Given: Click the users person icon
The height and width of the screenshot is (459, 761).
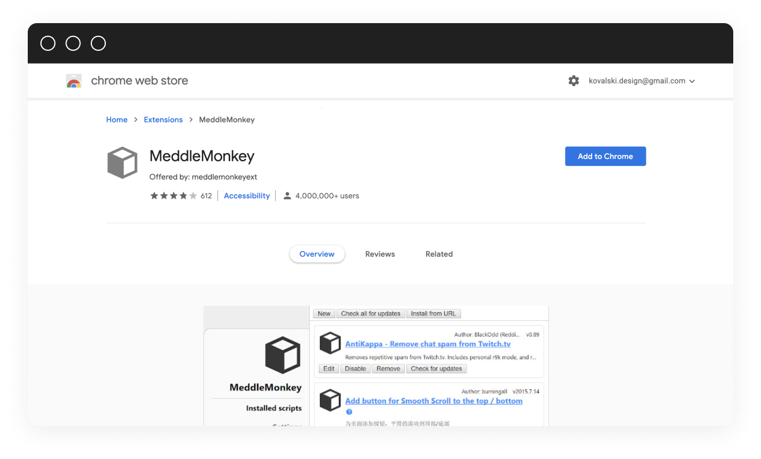Looking at the screenshot, I should click(287, 196).
